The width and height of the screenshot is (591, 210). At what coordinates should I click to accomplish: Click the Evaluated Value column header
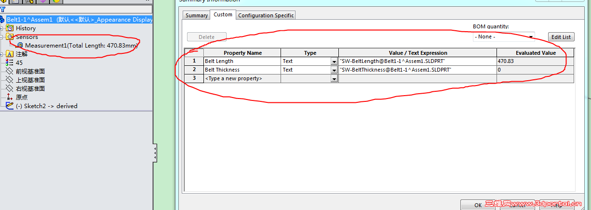(536, 53)
